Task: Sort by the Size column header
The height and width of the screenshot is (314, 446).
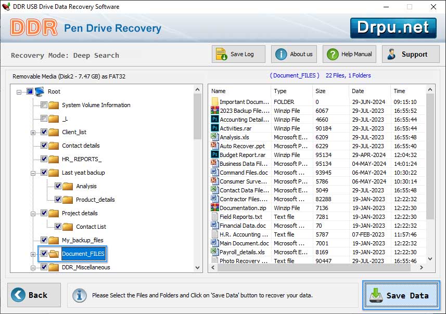Action: (x=331, y=91)
